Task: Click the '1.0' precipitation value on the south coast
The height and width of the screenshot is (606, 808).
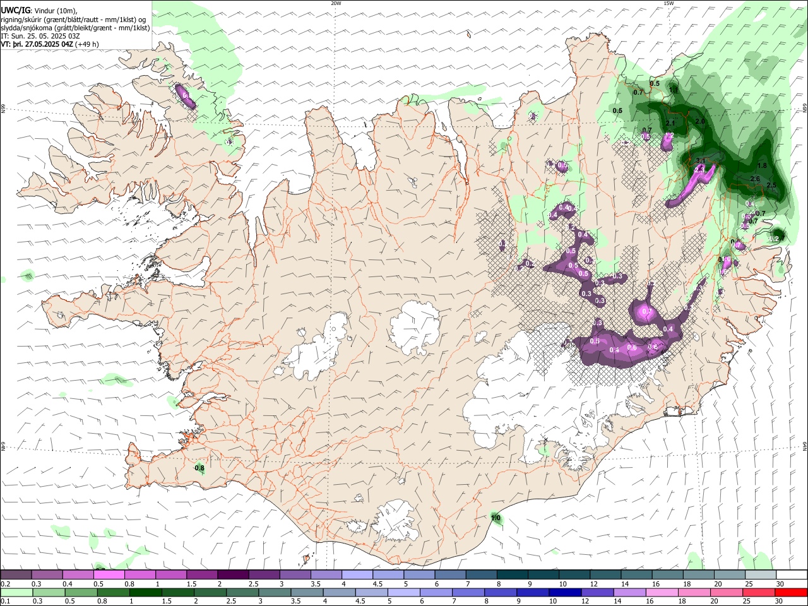Action: tap(496, 518)
